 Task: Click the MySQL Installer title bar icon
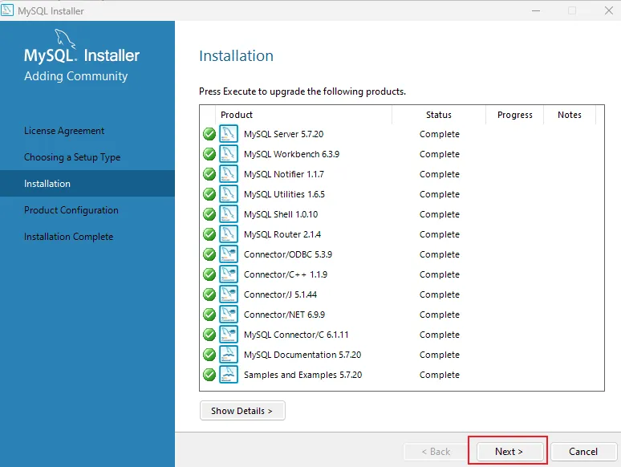[8, 11]
